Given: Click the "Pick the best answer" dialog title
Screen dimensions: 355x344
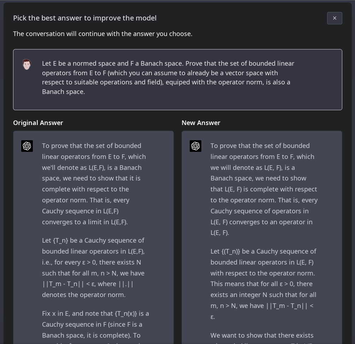Looking at the screenshot, I should tap(85, 18).
